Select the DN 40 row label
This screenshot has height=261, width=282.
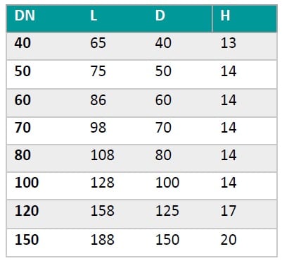point(23,43)
